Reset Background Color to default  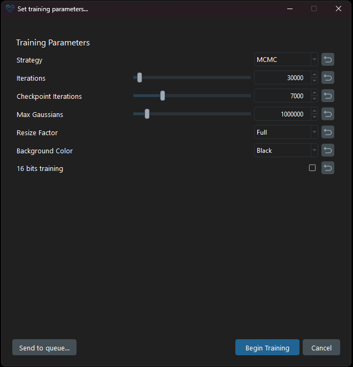pos(328,151)
